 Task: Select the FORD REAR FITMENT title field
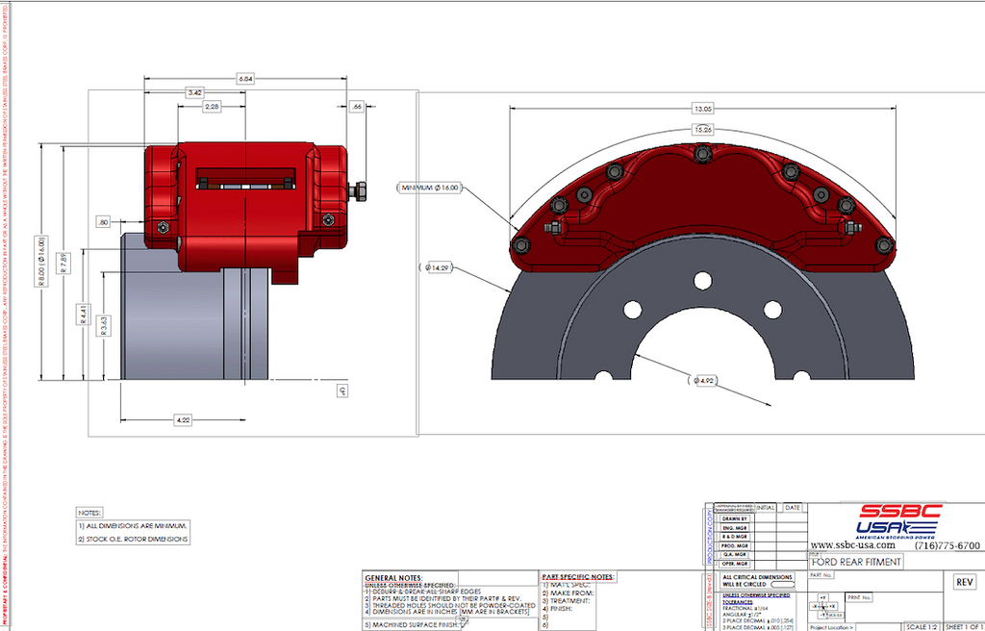pyautogui.click(x=857, y=562)
